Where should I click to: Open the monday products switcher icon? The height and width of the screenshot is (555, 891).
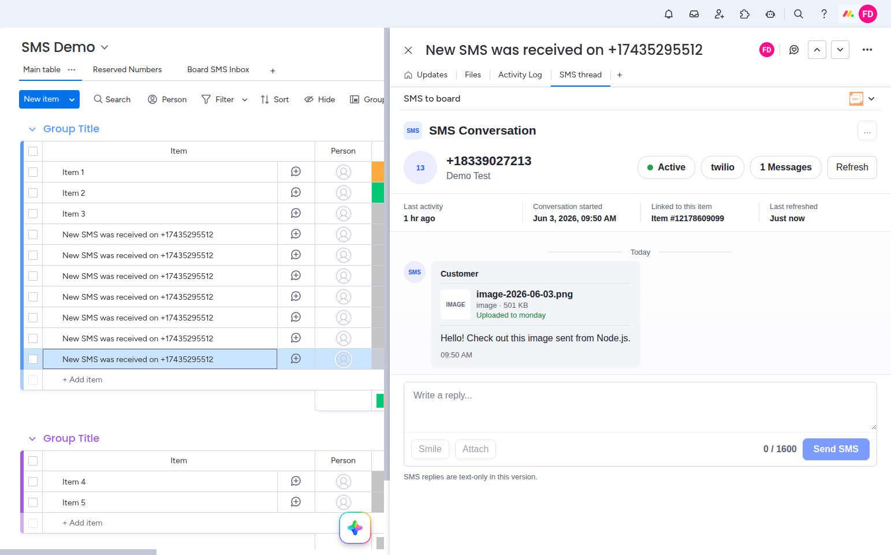click(x=848, y=14)
